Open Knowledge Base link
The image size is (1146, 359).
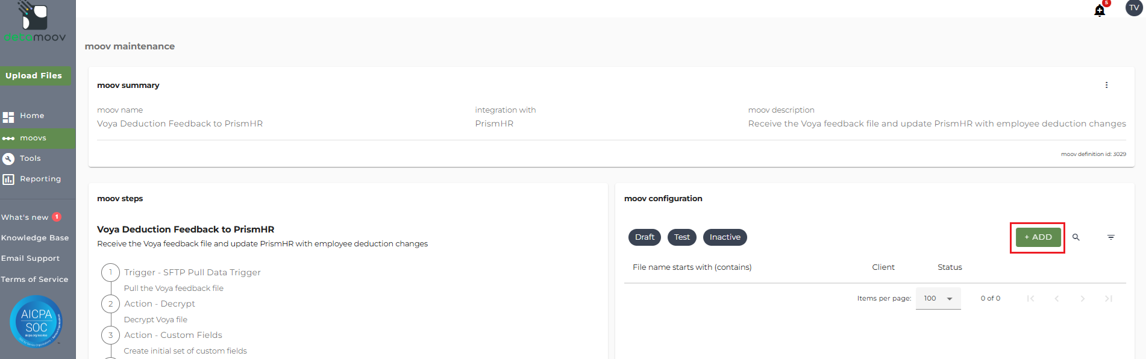[35, 238]
